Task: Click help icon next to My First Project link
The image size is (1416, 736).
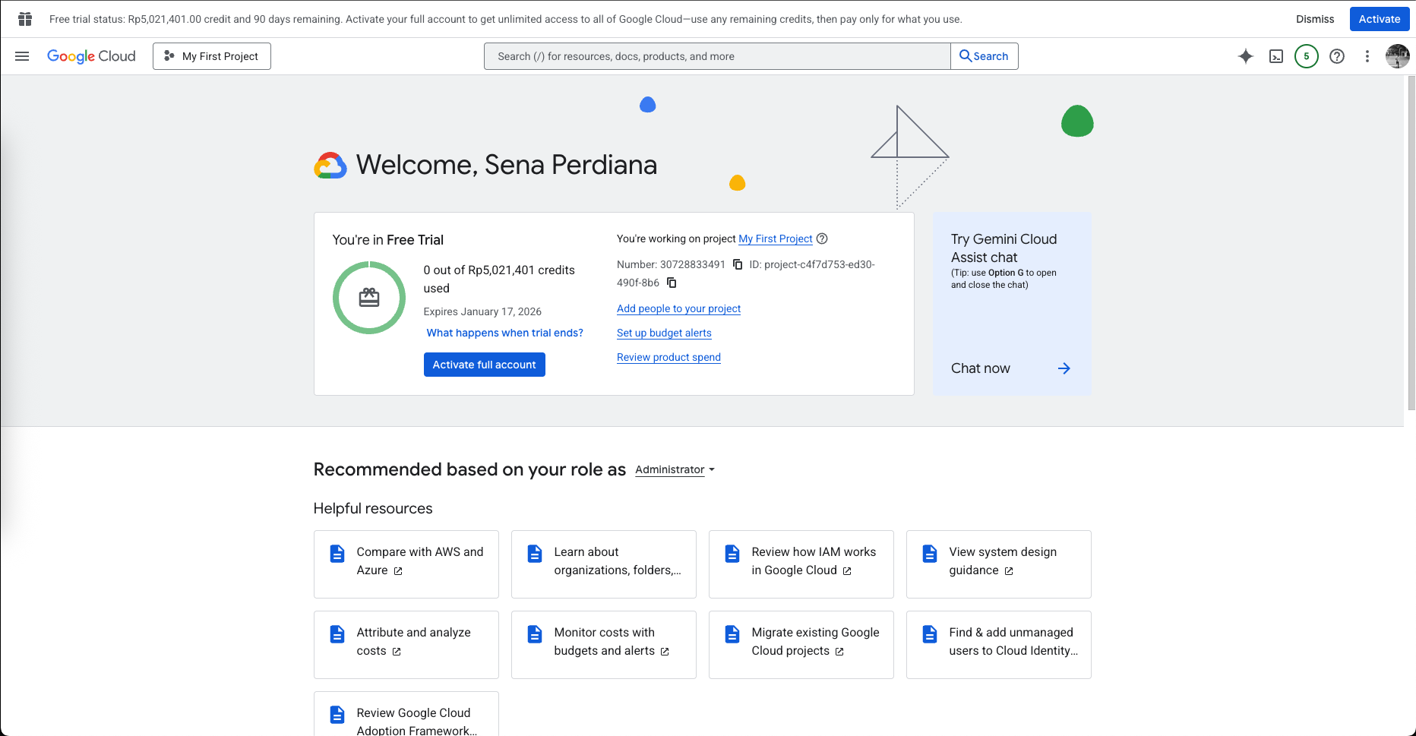Action: click(x=822, y=238)
